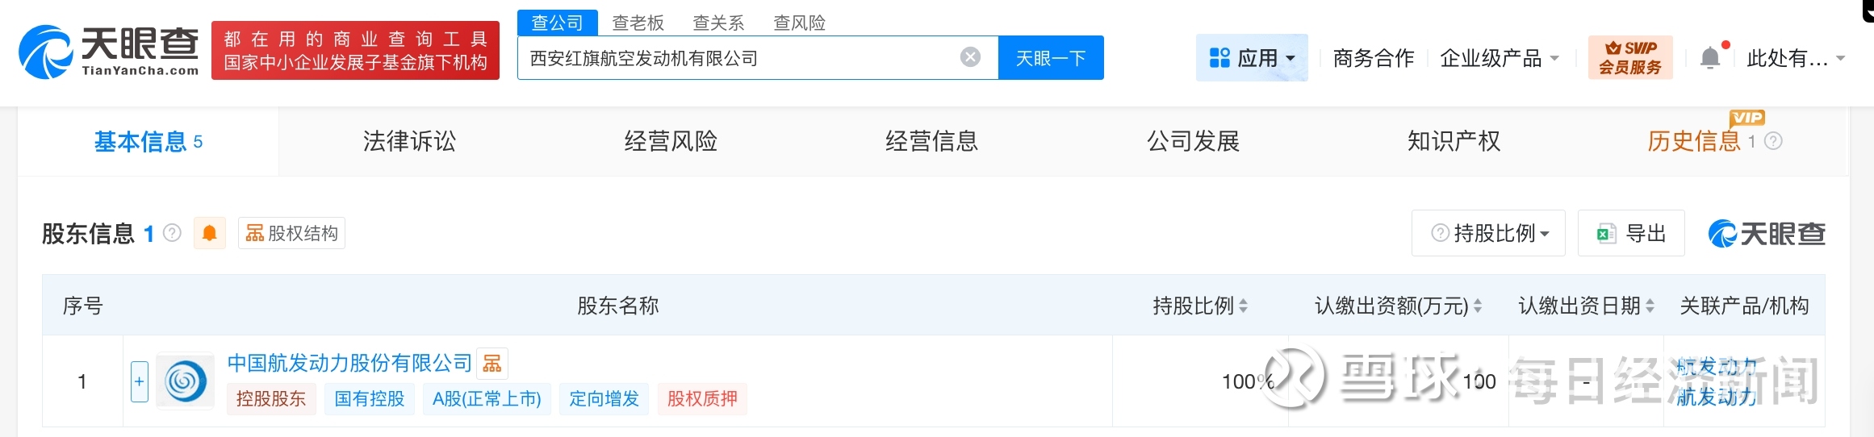Expand the 企业级产品 dropdown
1874x437 pixels.
(1499, 58)
